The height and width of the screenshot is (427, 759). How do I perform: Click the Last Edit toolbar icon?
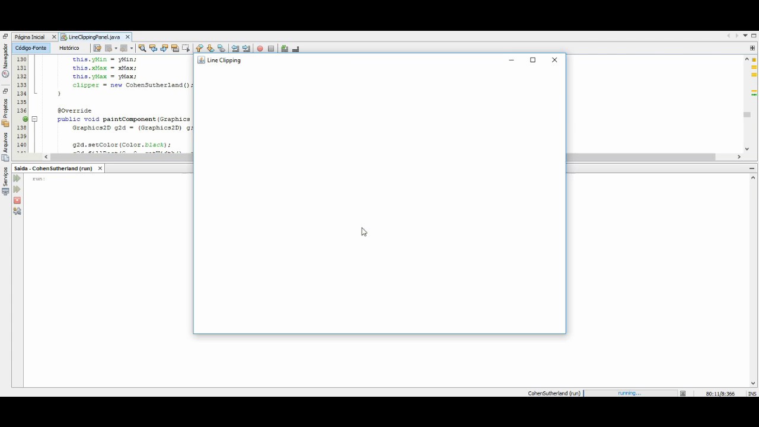[97, 49]
